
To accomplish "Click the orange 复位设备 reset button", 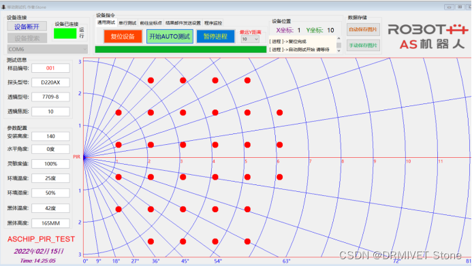I will click(123, 36).
